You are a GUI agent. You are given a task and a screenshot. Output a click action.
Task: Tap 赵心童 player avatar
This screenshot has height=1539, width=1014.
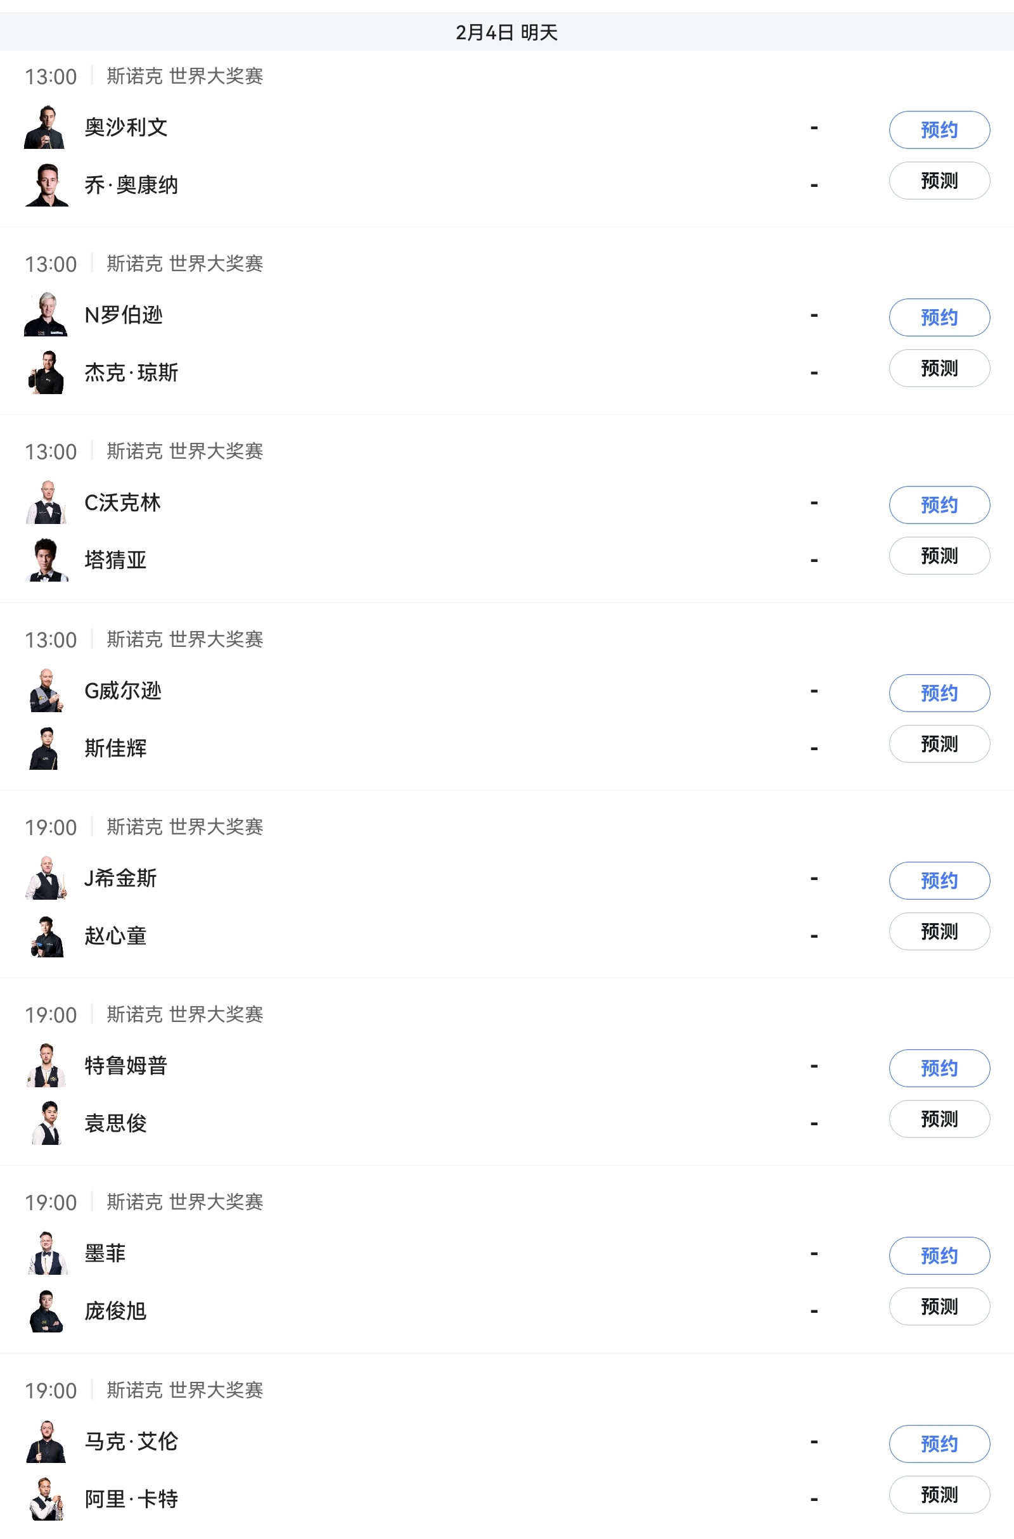coord(46,936)
